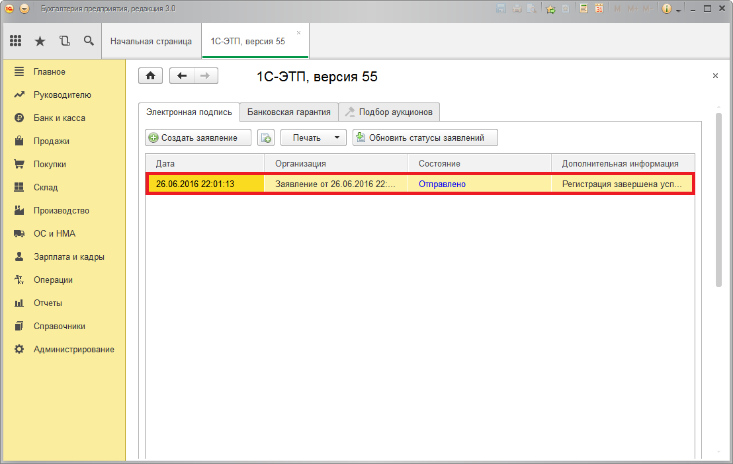Open the History icon in top panel

64,41
